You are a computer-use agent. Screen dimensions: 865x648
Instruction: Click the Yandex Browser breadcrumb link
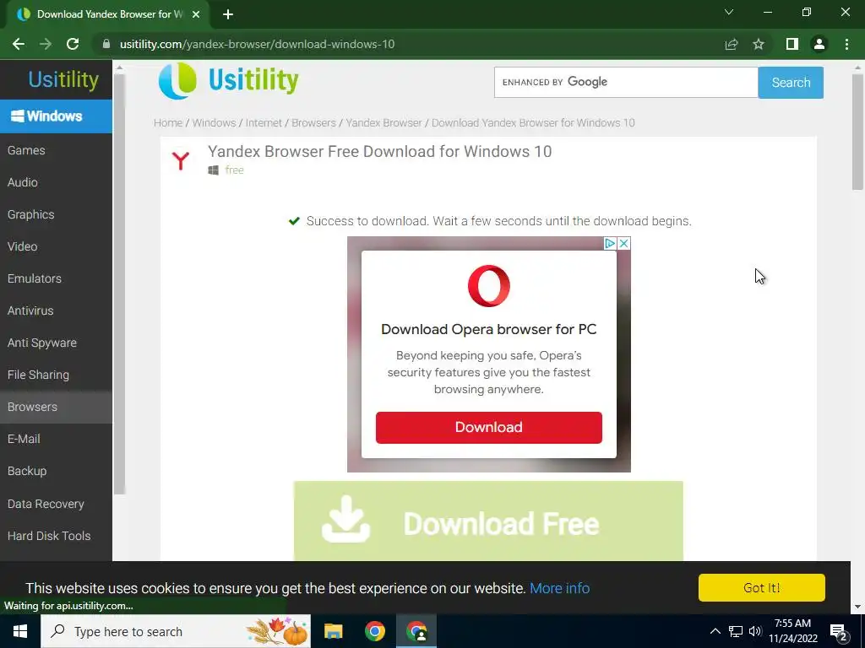pyautogui.click(x=384, y=123)
